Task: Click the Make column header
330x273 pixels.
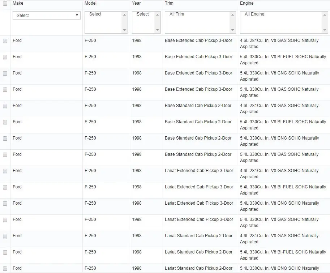Action: [x=18, y=3]
